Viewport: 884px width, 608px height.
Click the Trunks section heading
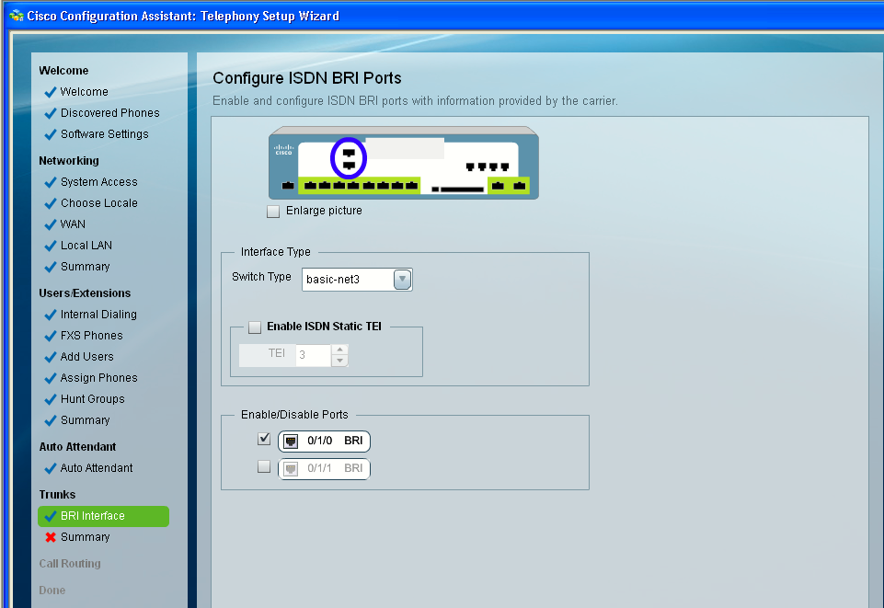coord(57,495)
